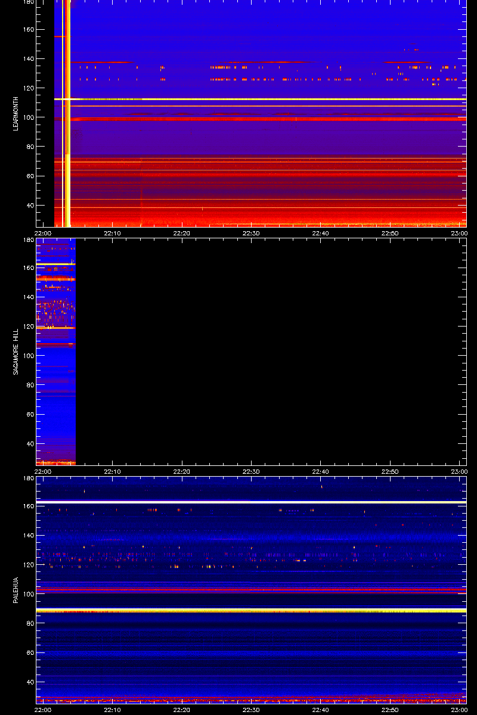
Task: Click the colored data strip in Sagamore Hill spectrogram
Action: click(56, 352)
